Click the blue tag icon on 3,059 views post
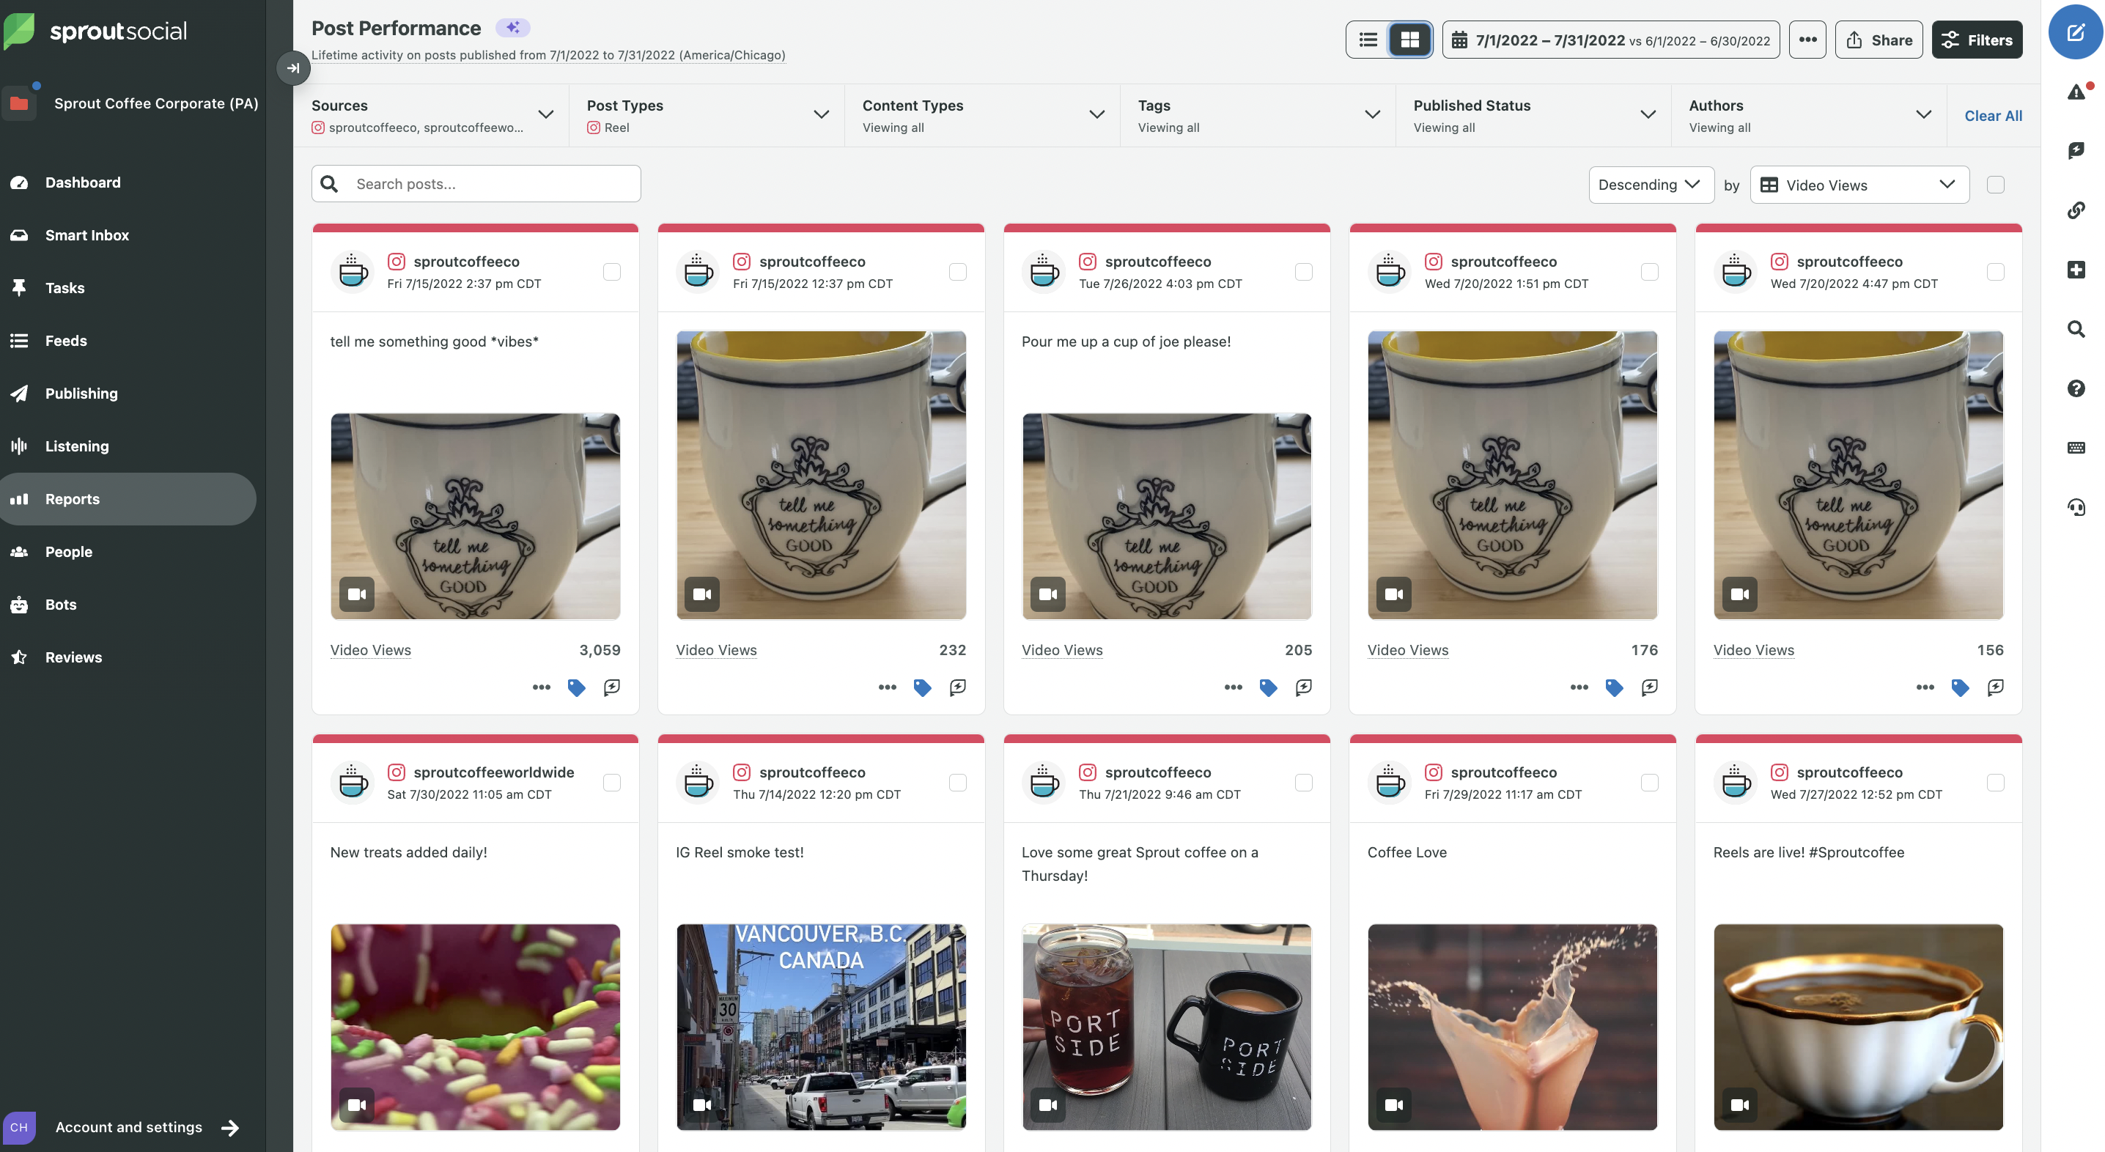Screen dimensions: 2105x1152 point(576,688)
